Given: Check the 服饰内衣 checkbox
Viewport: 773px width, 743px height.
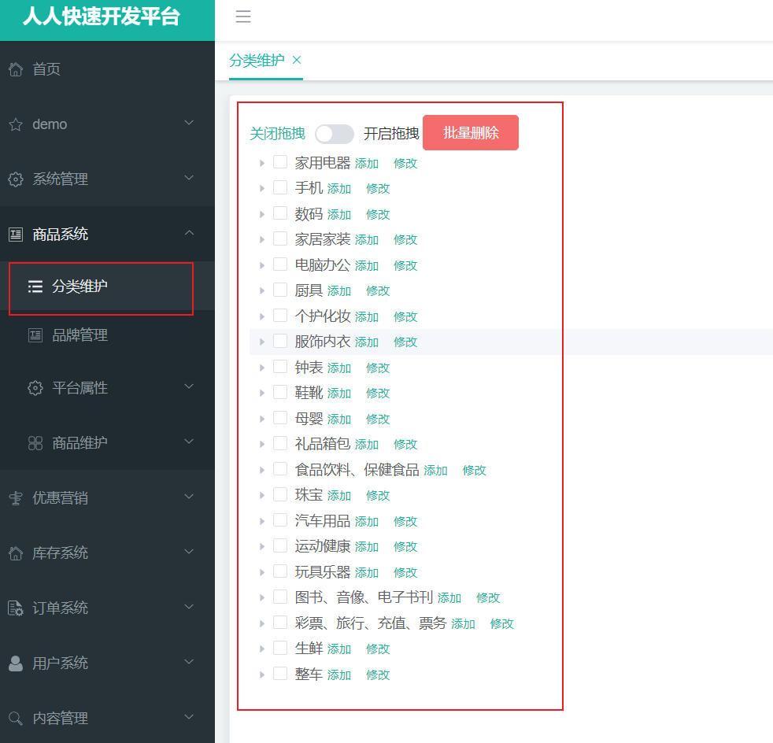Looking at the screenshot, I should coord(280,341).
